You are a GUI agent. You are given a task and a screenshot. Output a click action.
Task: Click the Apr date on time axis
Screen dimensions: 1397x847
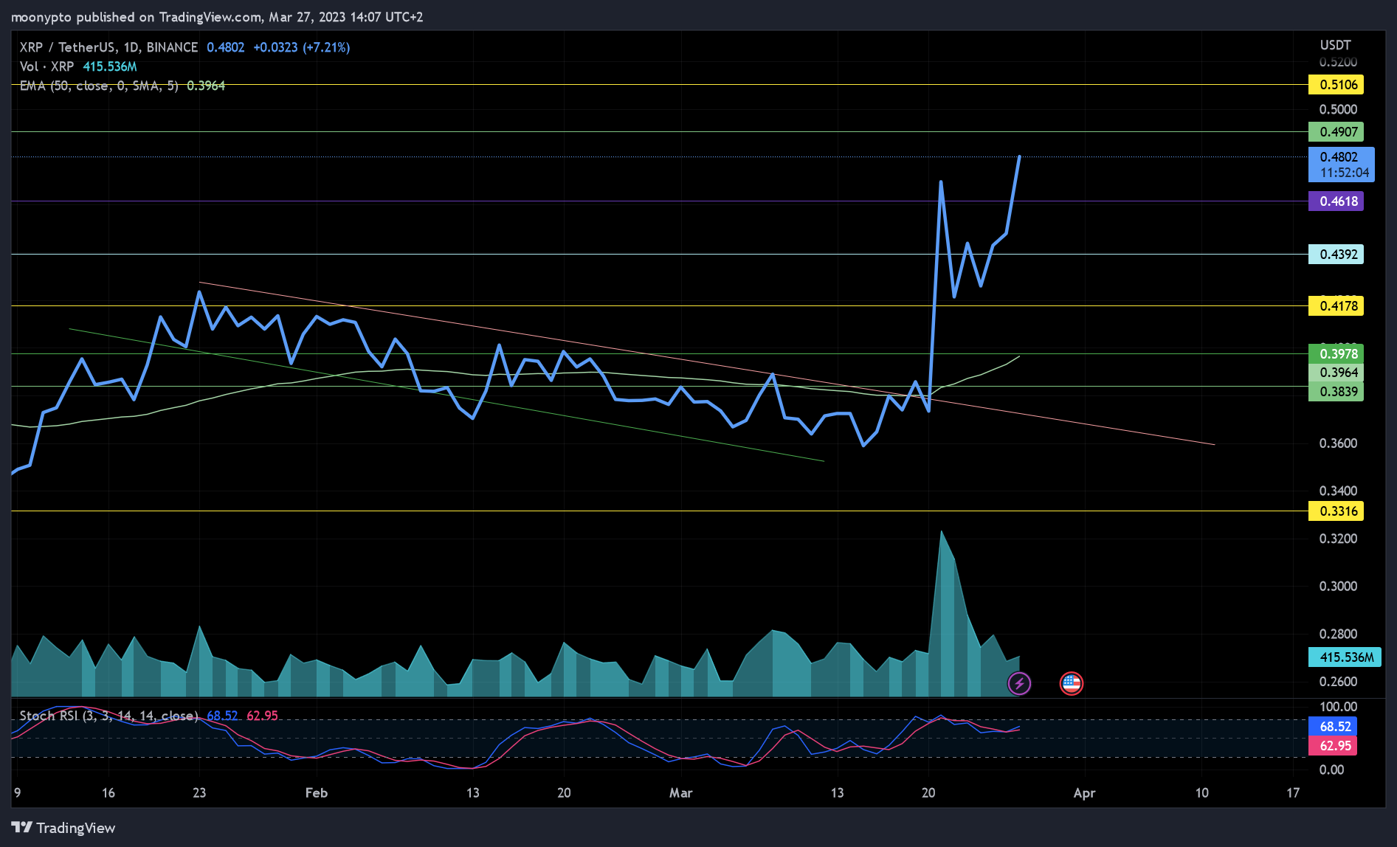(1084, 792)
